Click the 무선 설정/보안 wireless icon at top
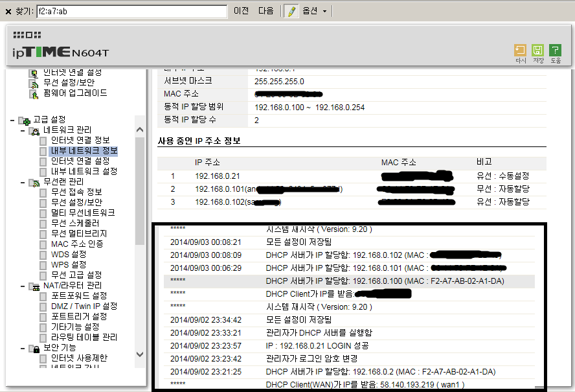575x392 pixels. tap(34, 84)
